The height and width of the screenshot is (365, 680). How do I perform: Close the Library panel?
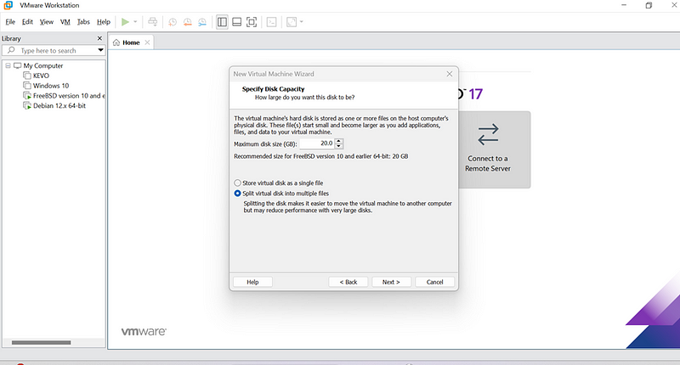[99, 38]
